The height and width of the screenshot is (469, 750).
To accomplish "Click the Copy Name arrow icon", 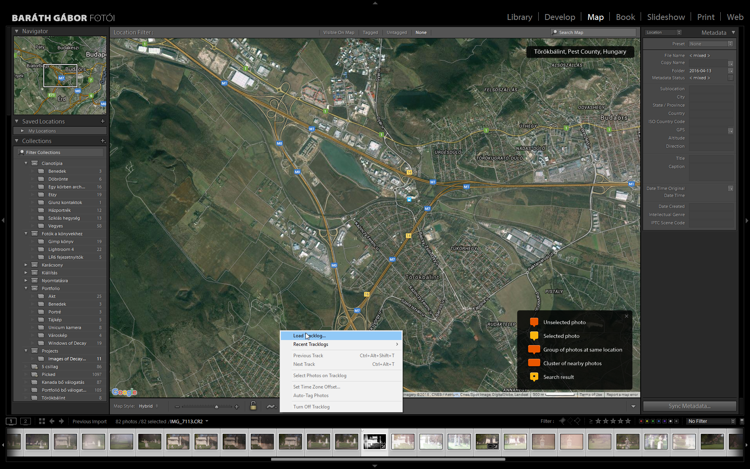I will click(x=730, y=63).
